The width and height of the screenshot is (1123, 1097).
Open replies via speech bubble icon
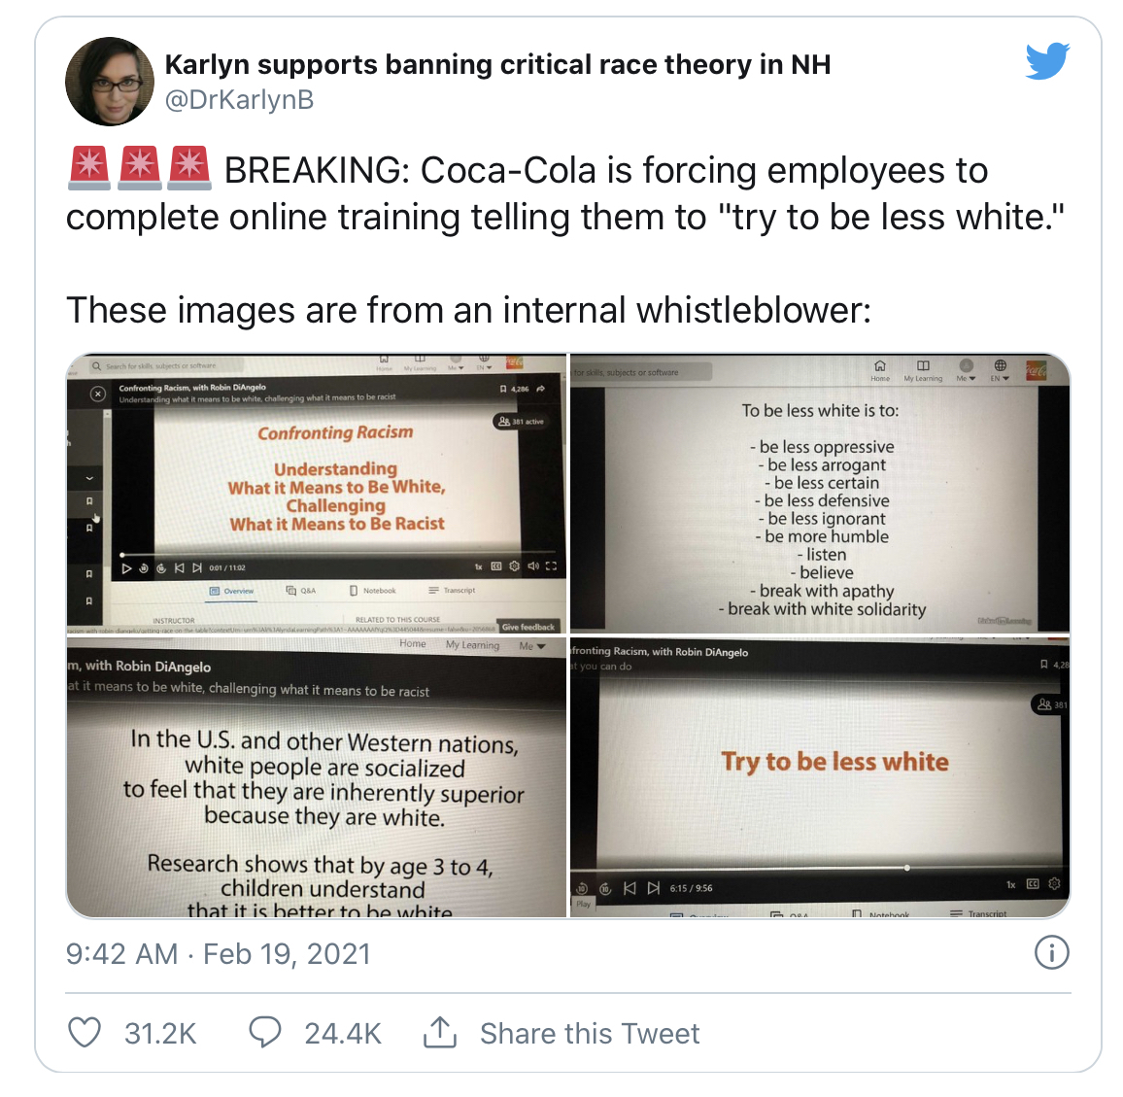click(265, 1033)
